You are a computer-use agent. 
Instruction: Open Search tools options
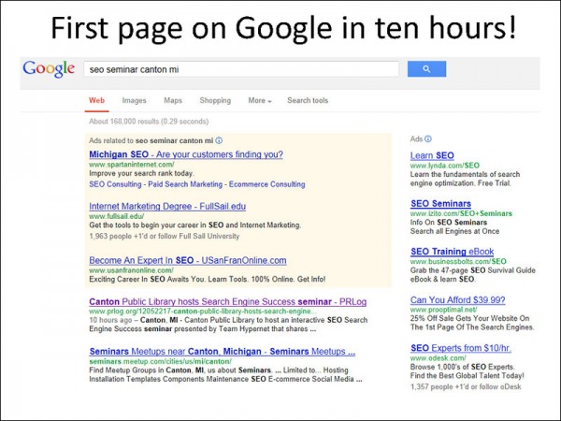coord(308,100)
